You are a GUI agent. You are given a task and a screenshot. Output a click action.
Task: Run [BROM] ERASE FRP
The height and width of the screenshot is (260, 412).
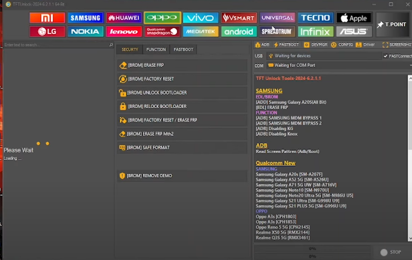[182, 65]
